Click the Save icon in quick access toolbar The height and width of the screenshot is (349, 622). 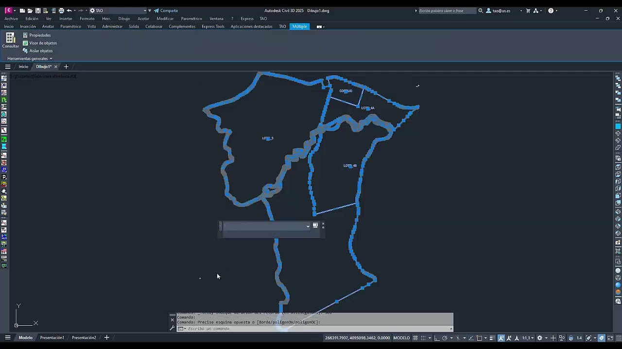tap(38, 11)
